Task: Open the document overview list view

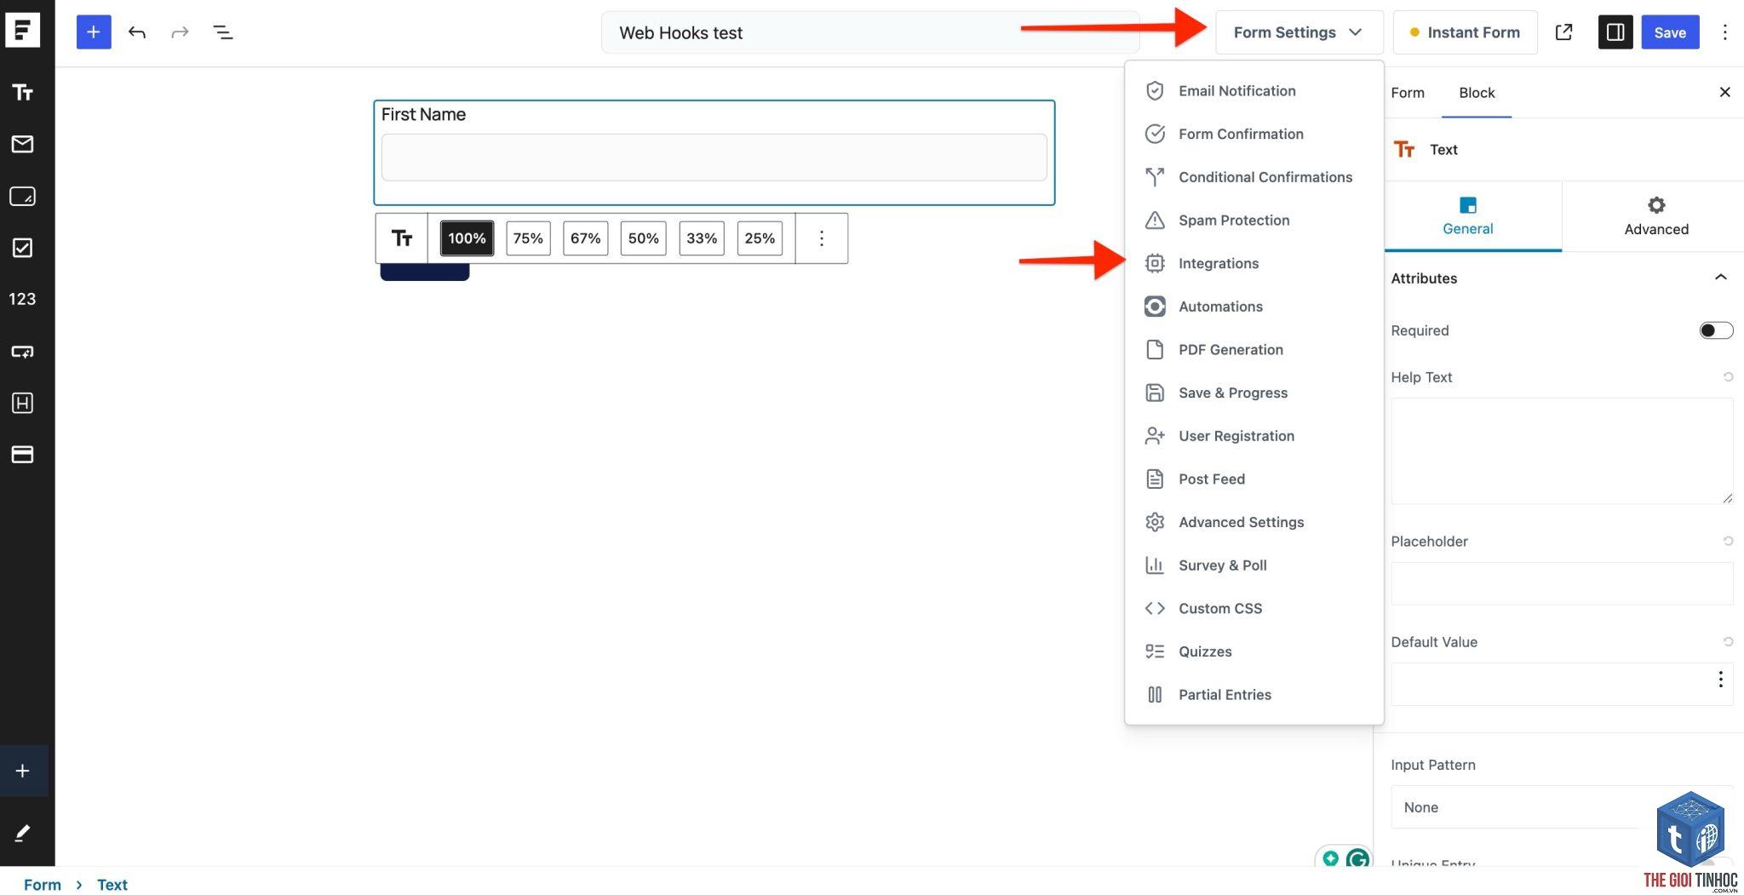Action: pyautogui.click(x=222, y=32)
